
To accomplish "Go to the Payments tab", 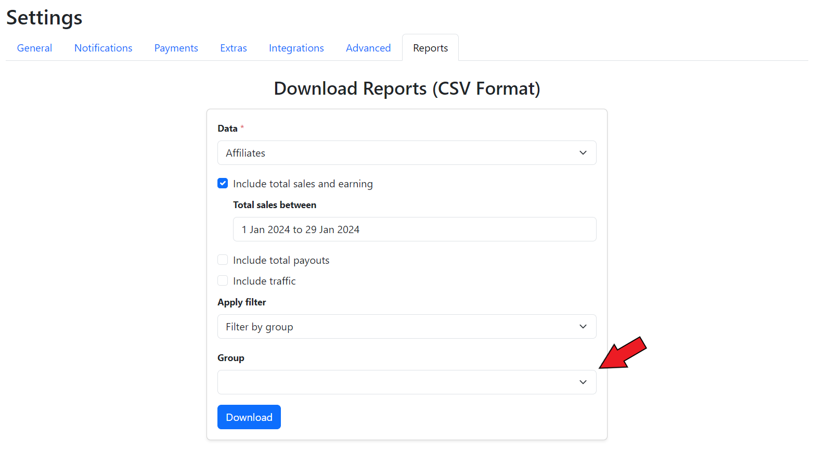I will pyautogui.click(x=176, y=48).
